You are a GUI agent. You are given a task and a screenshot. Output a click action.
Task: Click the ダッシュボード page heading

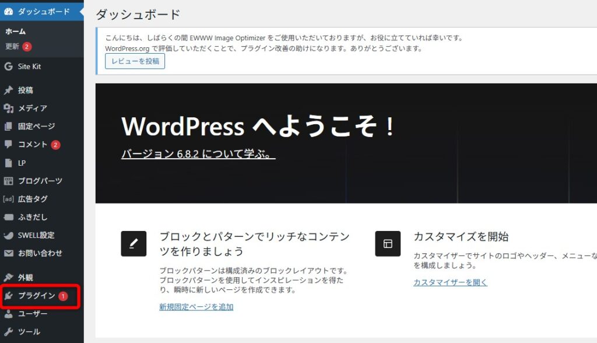point(138,15)
